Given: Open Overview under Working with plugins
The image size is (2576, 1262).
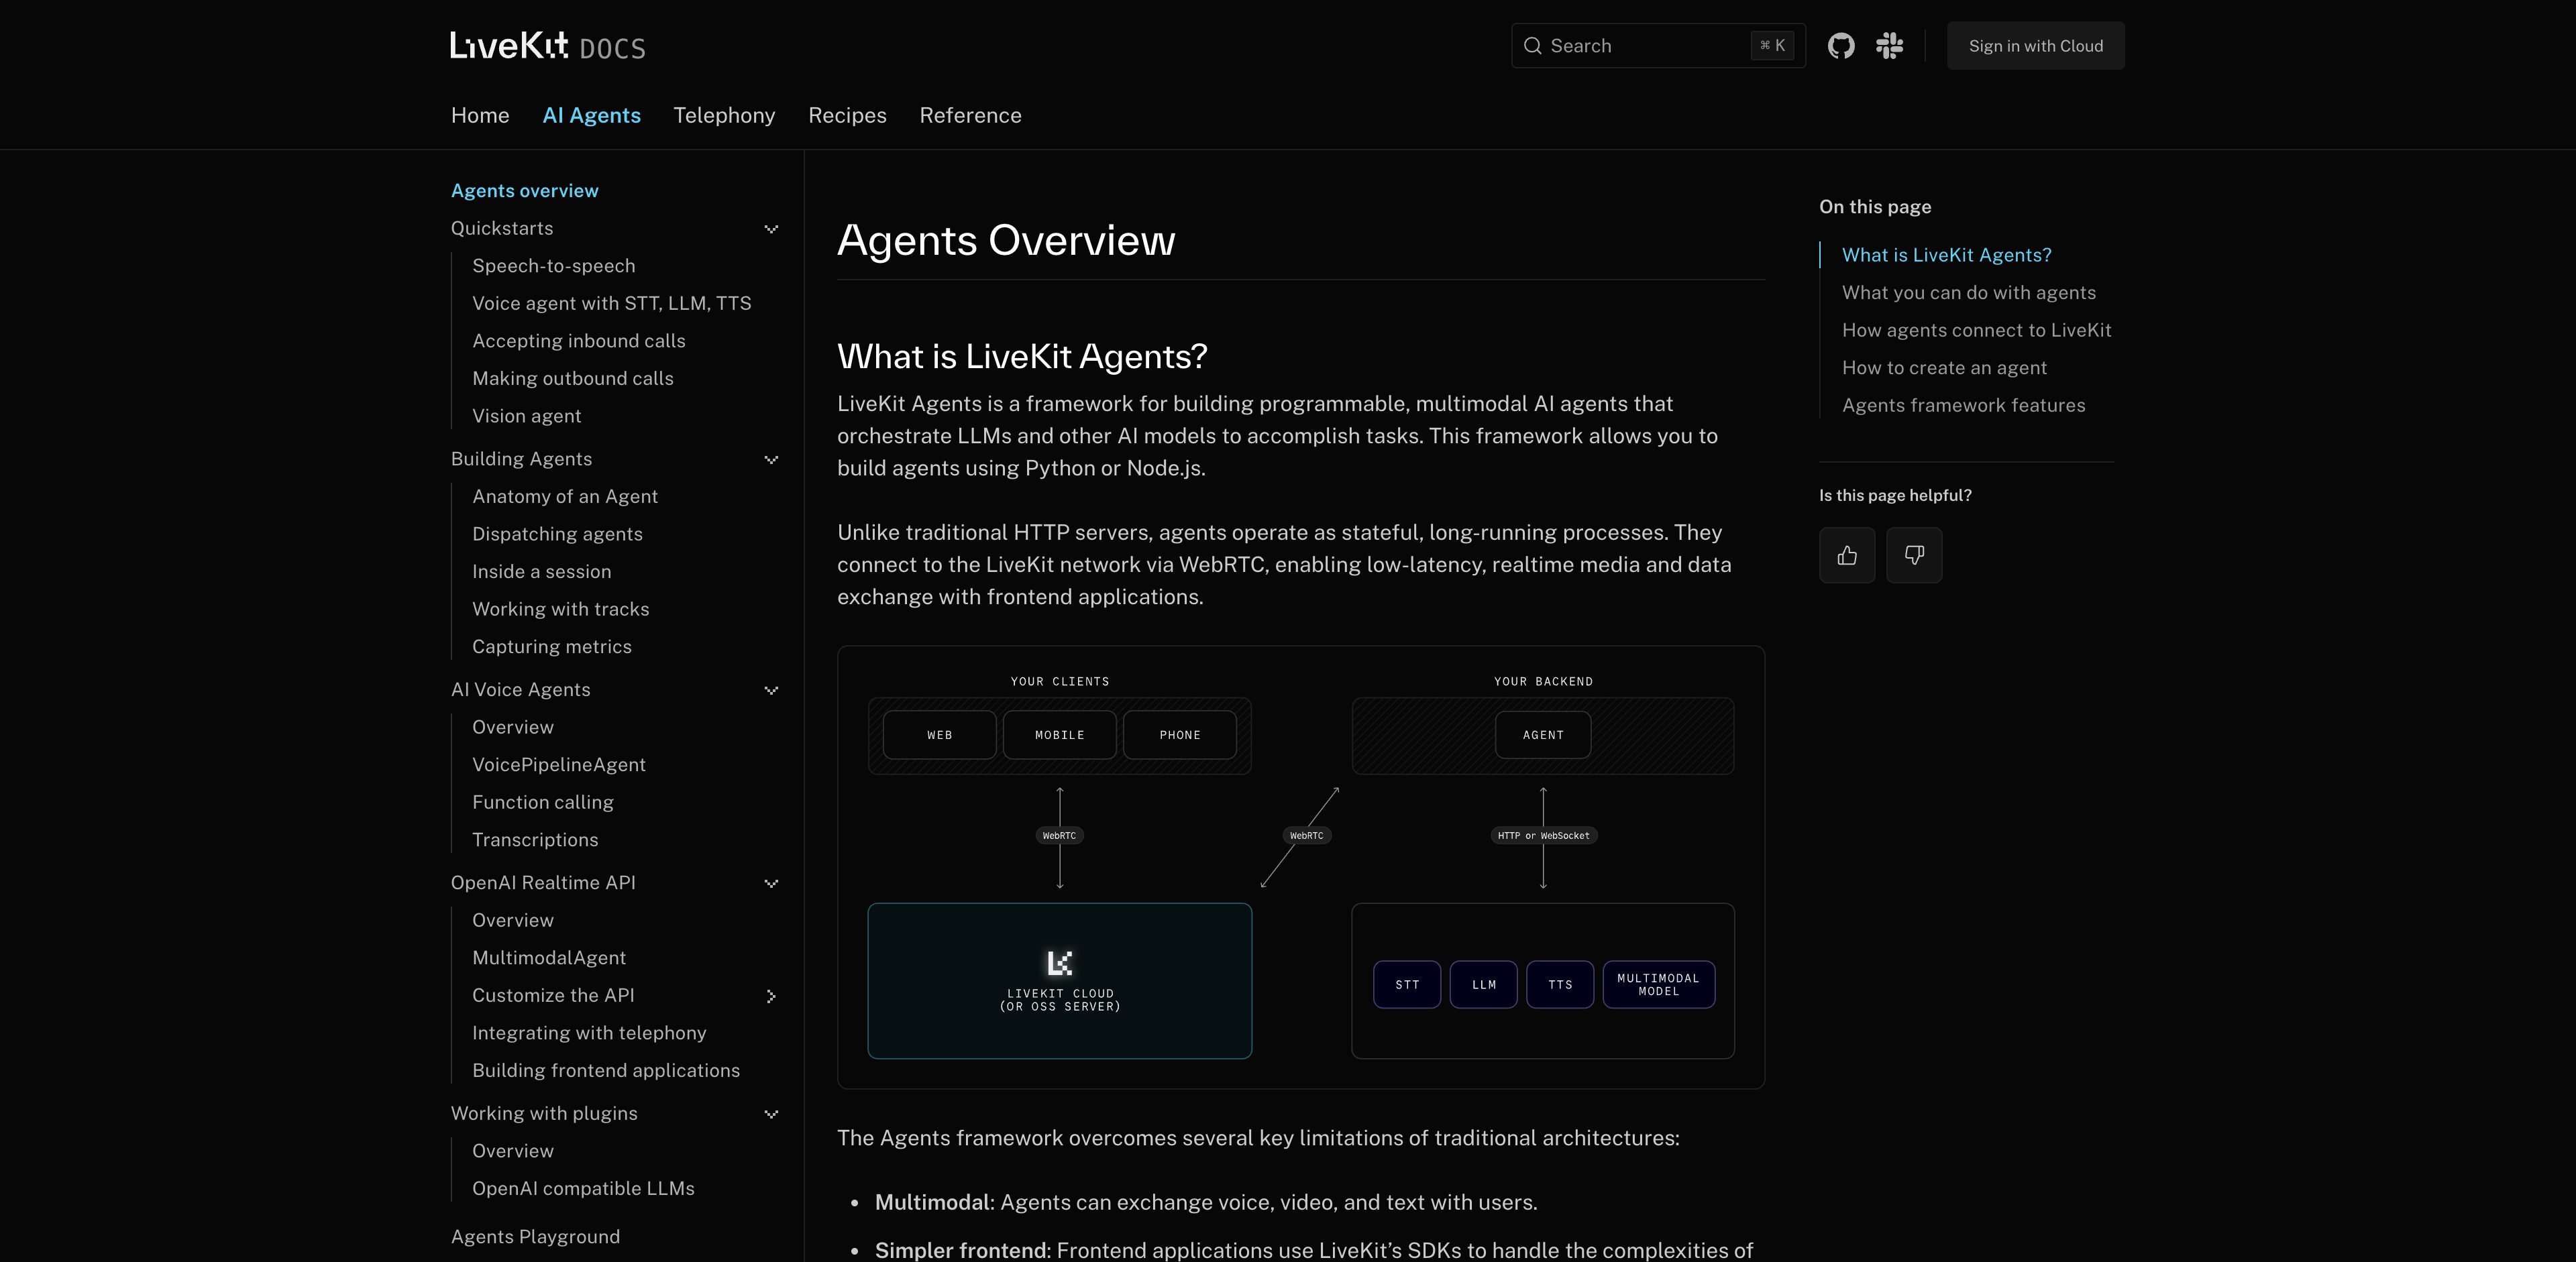Looking at the screenshot, I should (512, 1151).
